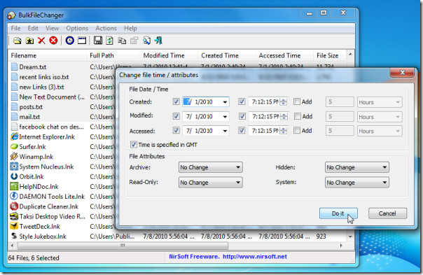
Task: Uncheck the Modified date checkbox
Action: coord(176,116)
